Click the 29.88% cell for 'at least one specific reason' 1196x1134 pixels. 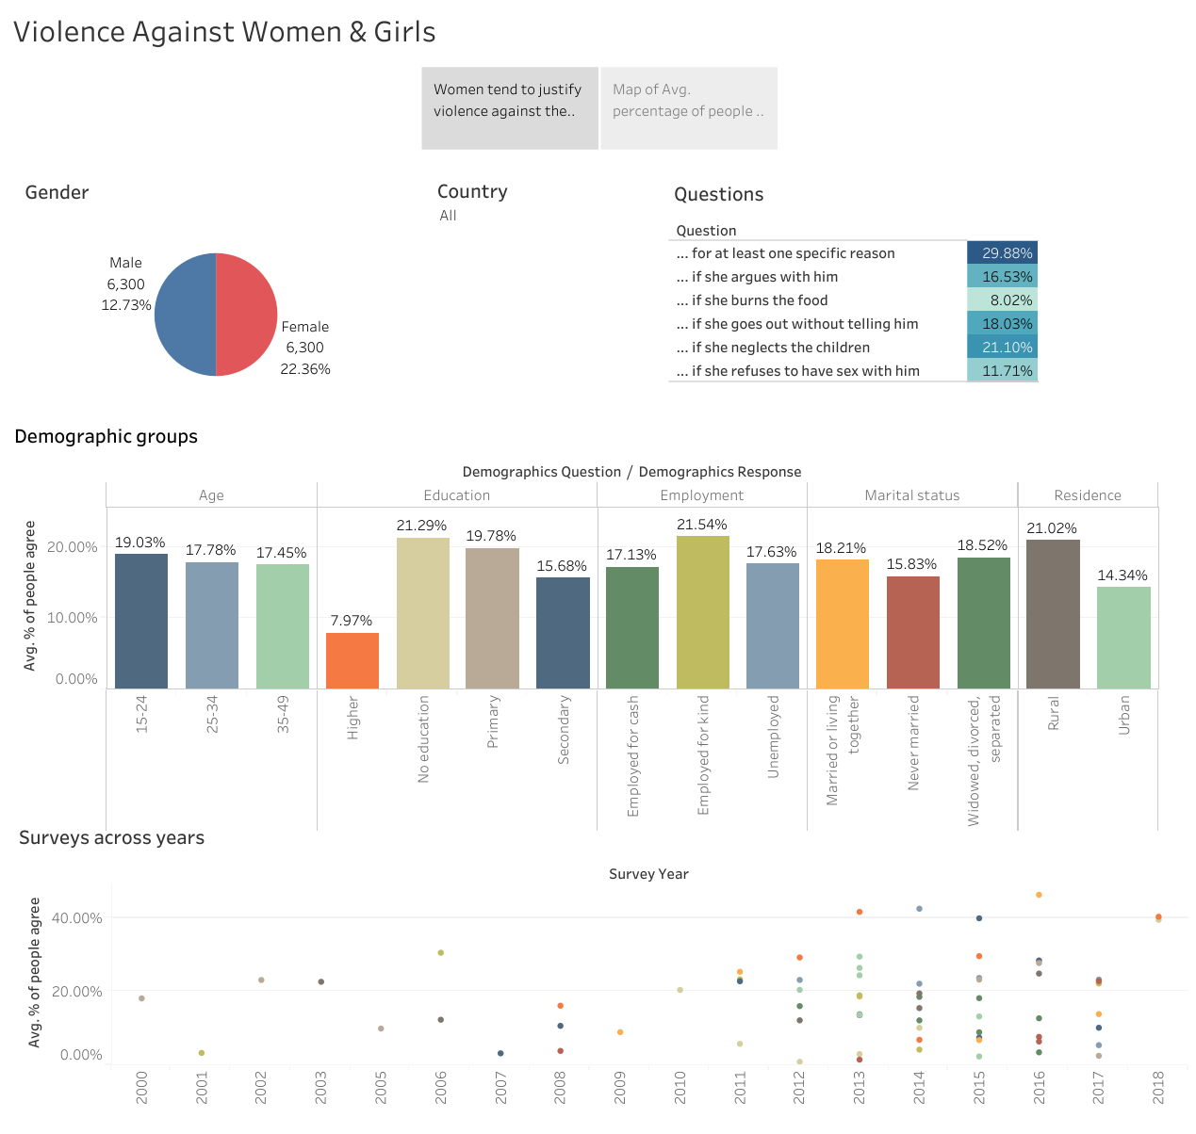pos(1002,252)
